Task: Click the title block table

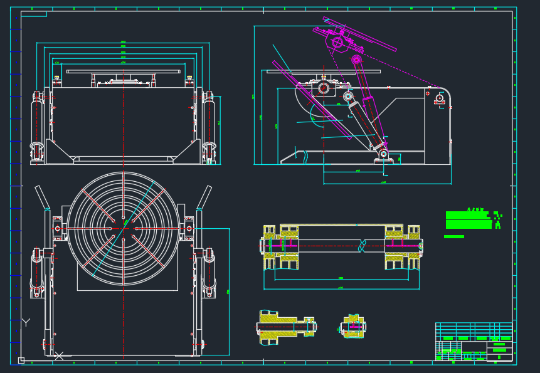Action: [474, 342]
